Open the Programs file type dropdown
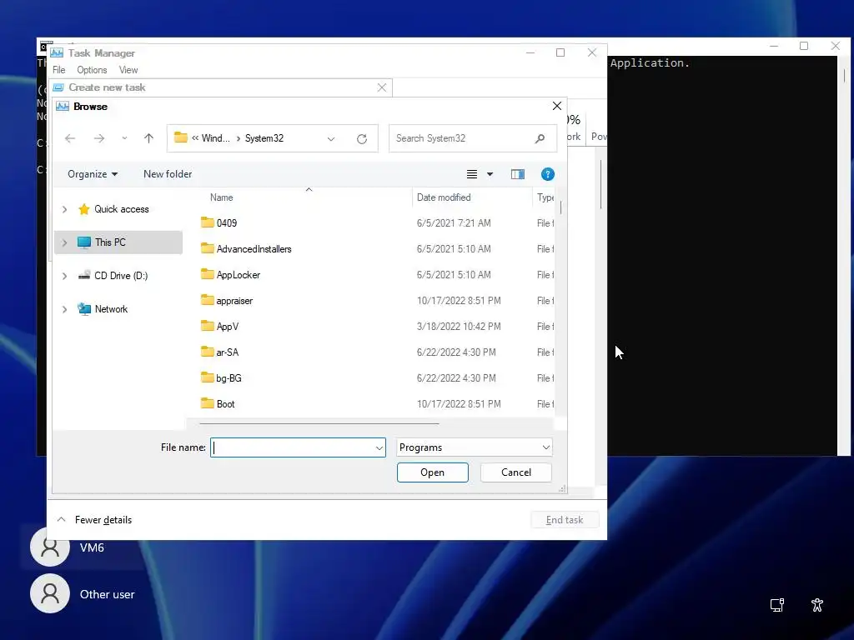 coord(475,447)
